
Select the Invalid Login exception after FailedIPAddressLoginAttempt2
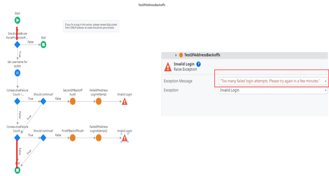125,138
